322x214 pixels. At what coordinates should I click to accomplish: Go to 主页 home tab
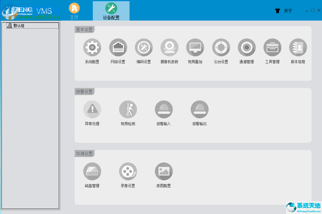pyautogui.click(x=74, y=11)
